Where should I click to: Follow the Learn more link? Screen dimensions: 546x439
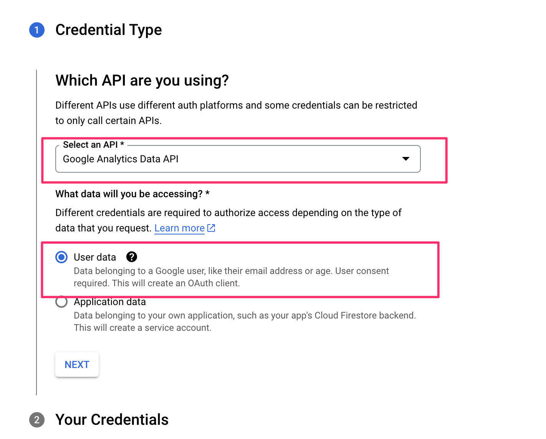coord(179,228)
